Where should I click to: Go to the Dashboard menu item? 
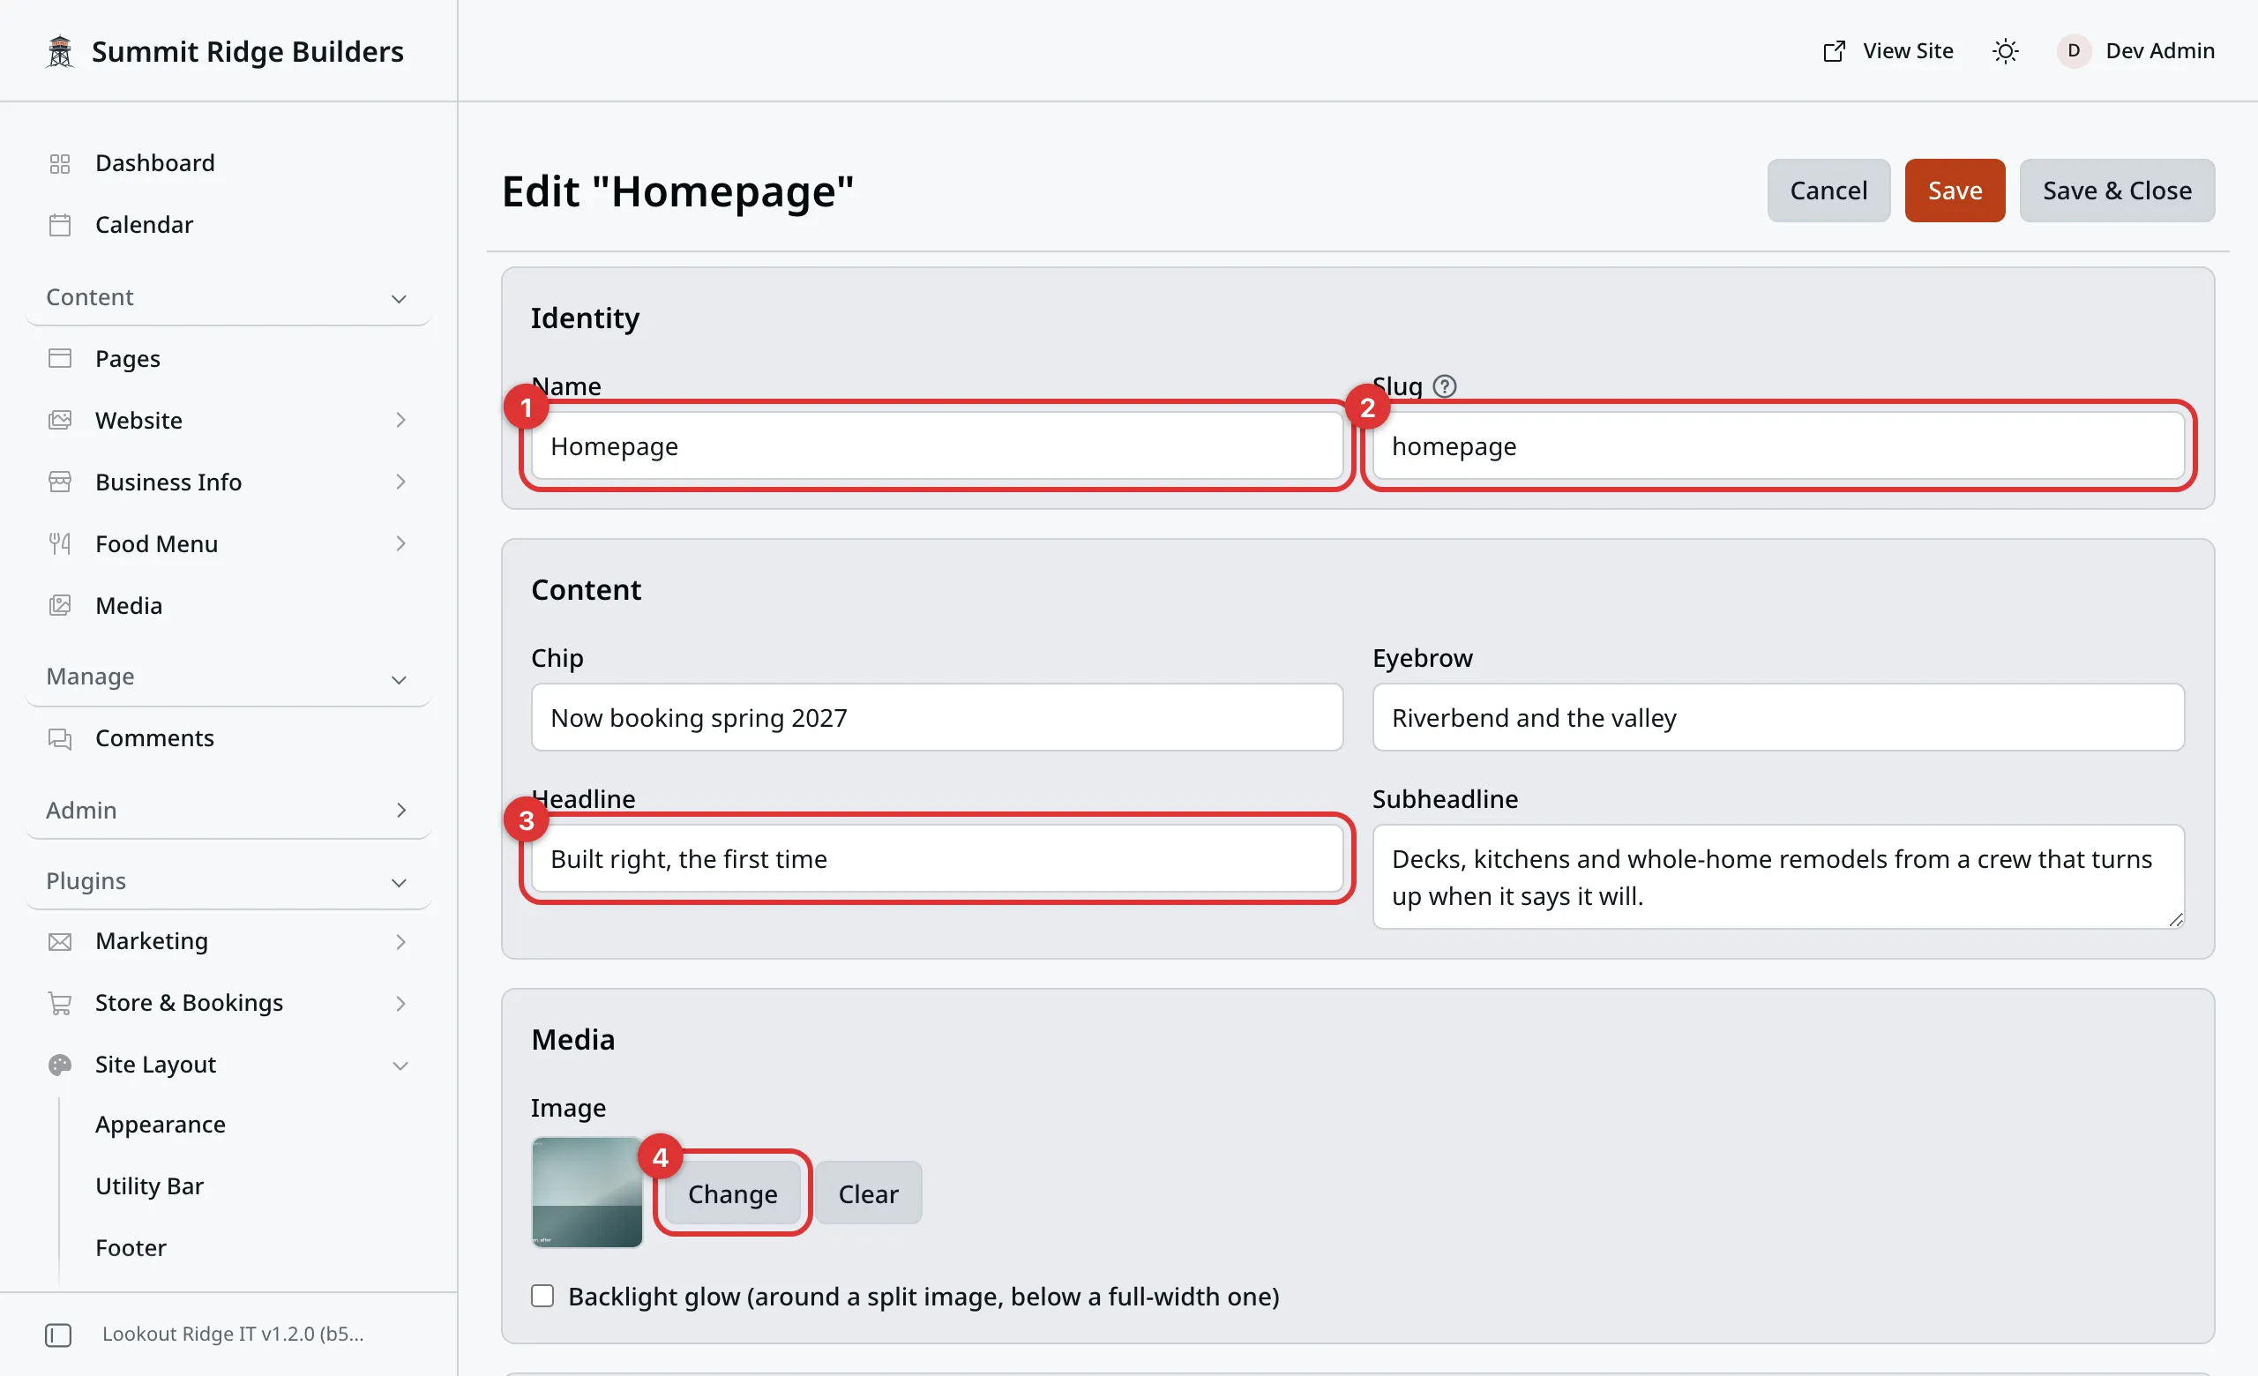[155, 163]
